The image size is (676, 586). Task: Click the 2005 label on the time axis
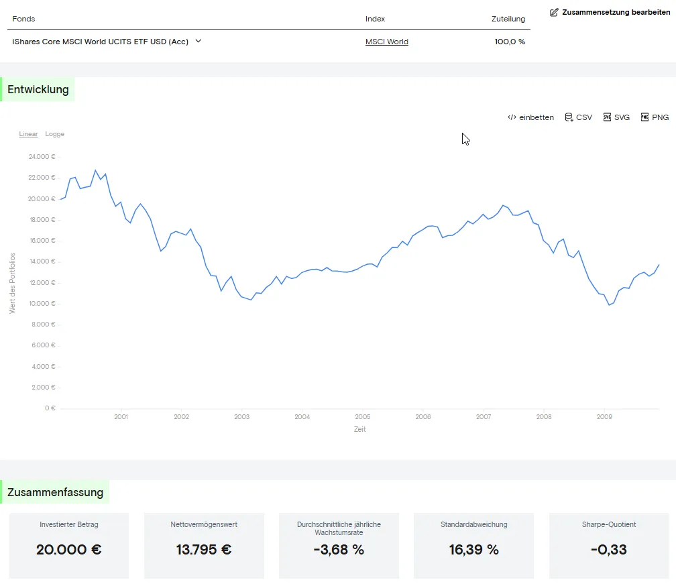(362, 417)
